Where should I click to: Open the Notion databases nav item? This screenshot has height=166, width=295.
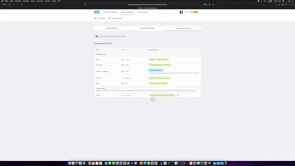pyautogui.click(x=127, y=12)
